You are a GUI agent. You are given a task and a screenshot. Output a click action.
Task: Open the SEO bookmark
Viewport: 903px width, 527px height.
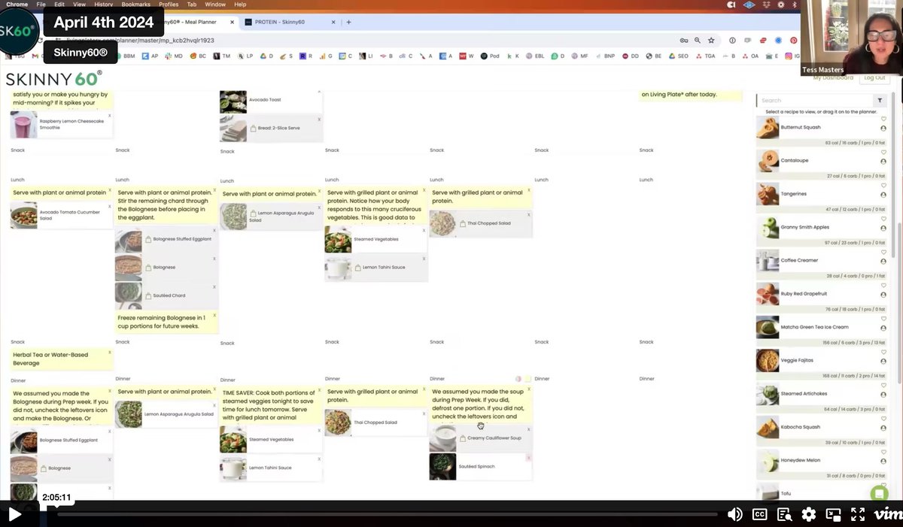[680, 56]
